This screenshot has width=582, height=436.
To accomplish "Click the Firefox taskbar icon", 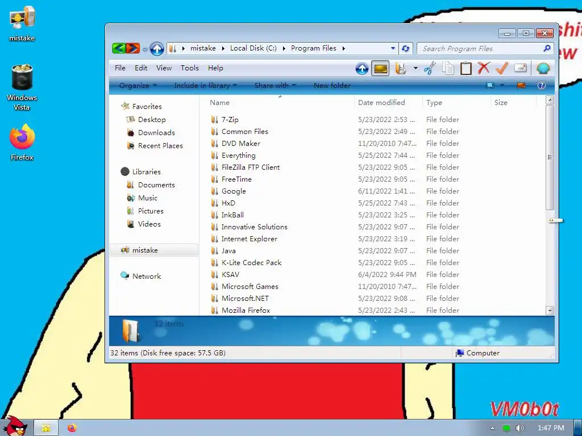I will tap(72, 428).
